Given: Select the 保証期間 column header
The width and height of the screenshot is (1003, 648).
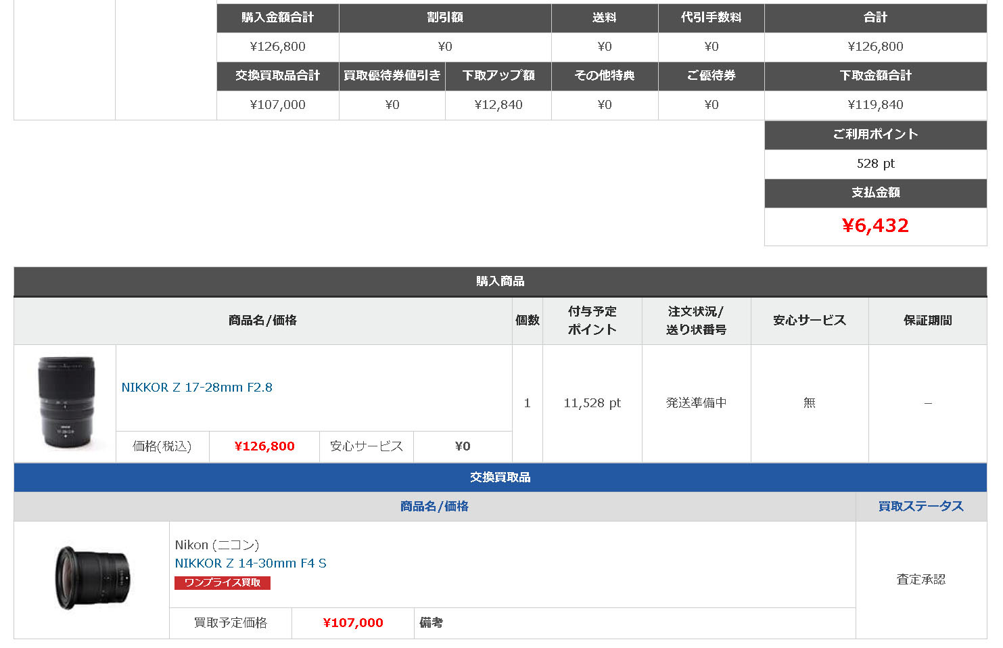Looking at the screenshot, I should 928,321.
